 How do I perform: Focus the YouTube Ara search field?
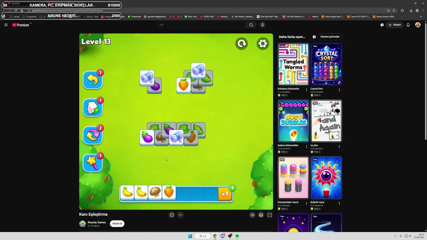click(x=201, y=25)
